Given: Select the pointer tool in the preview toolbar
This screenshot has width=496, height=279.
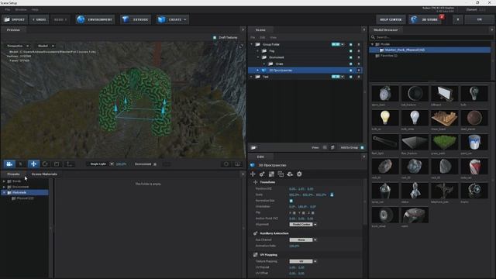Looking at the screenshot, I should pyautogui.click(x=21, y=164).
